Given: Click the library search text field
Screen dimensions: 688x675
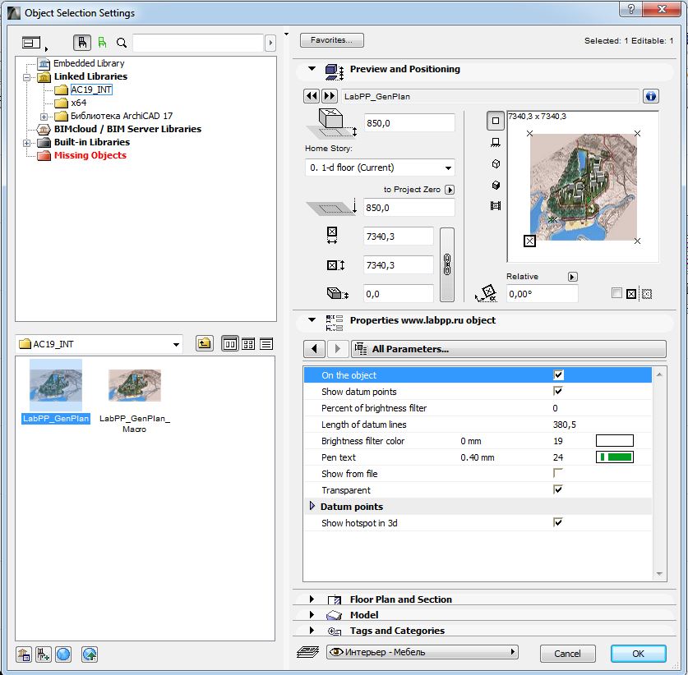Looking at the screenshot, I should pyautogui.click(x=198, y=43).
